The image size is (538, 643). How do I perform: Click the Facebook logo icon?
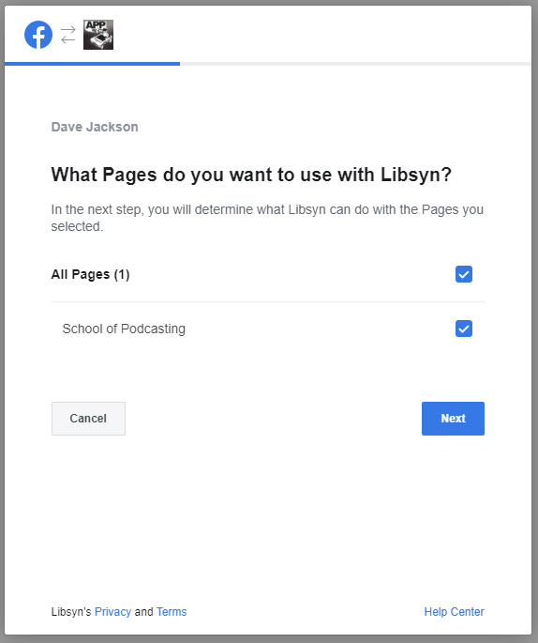[38, 35]
